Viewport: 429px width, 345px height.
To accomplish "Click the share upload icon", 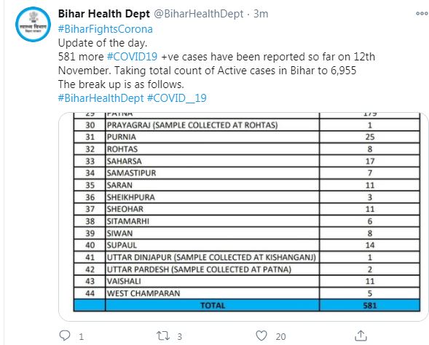I will 361,336.
